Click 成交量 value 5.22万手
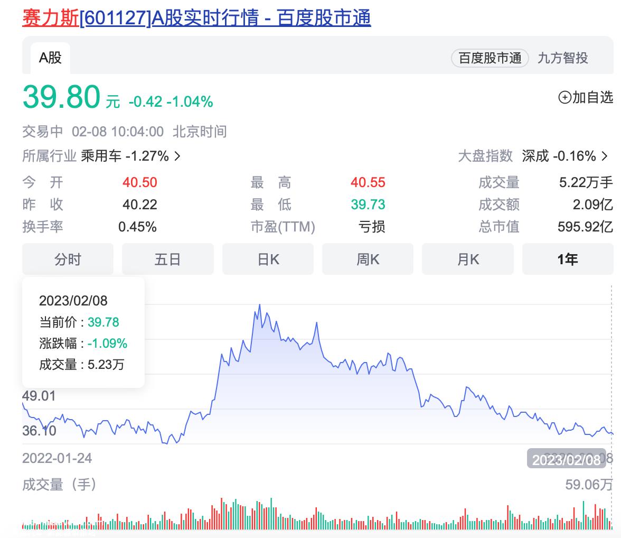The height and width of the screenshot is (538, 621). point(586,182)
